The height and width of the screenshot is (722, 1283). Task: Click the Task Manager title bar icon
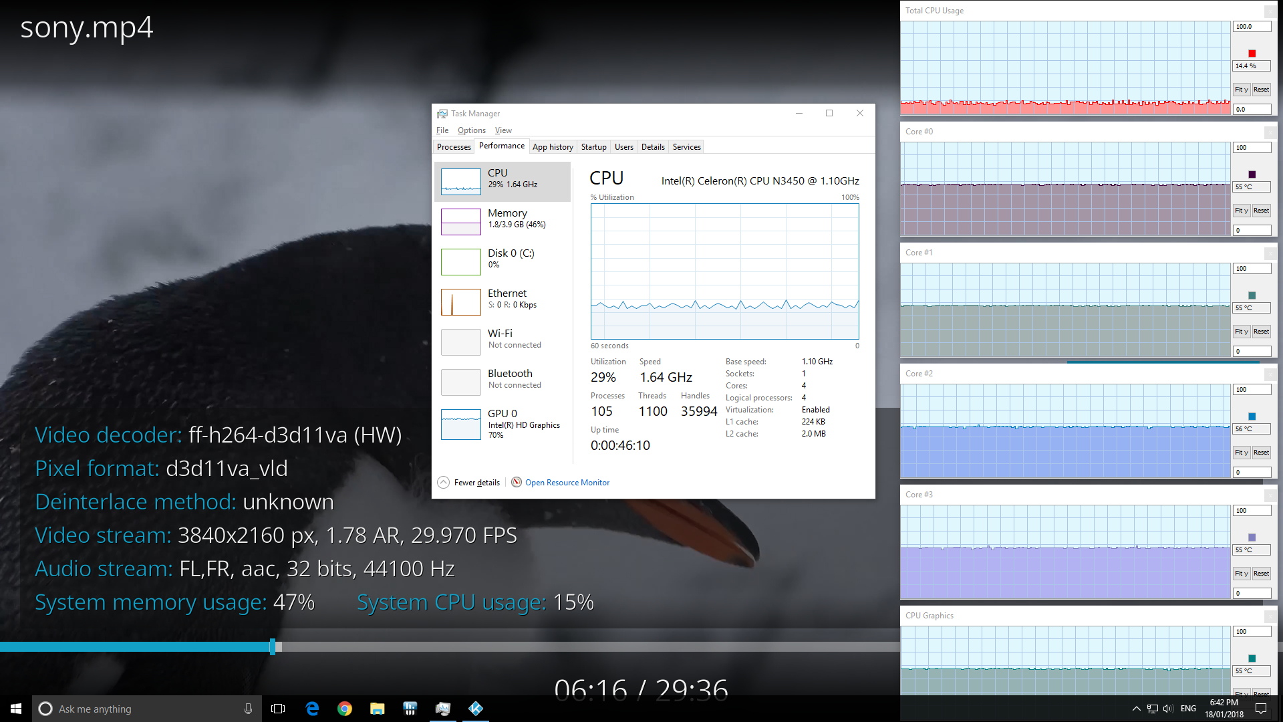[442, 114]
